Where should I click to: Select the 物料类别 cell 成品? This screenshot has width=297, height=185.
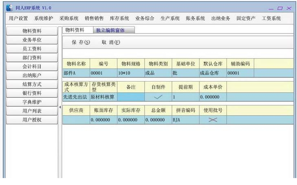pyautogui.click(x=158, y=73)
